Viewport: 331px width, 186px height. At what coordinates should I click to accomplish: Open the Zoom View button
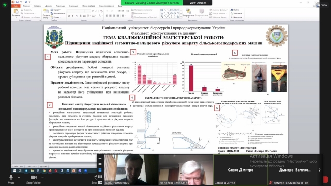[x=322, y=5]
